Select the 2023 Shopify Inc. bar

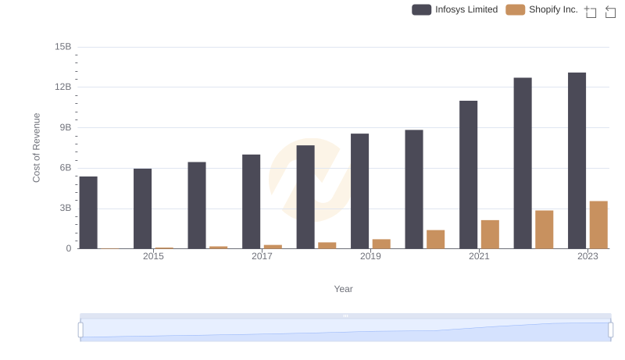point(598,225)
